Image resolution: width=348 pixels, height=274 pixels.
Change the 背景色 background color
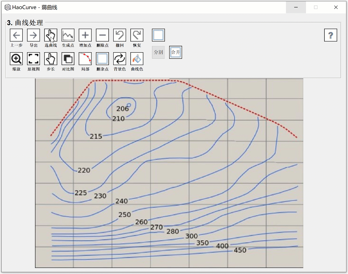point(120,59)
